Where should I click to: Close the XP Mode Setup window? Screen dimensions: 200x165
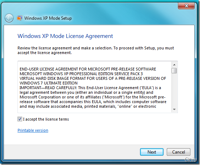tap(186, 6)
